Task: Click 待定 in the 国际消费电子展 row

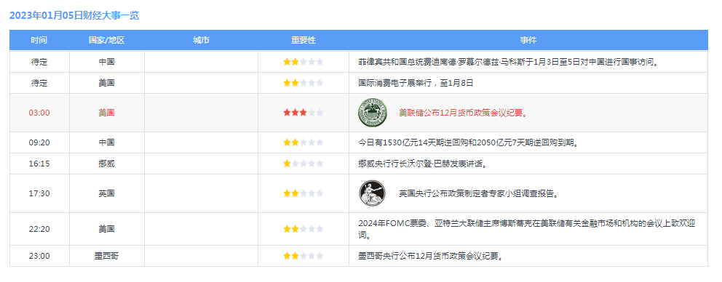Action: [x=39, y=84]
